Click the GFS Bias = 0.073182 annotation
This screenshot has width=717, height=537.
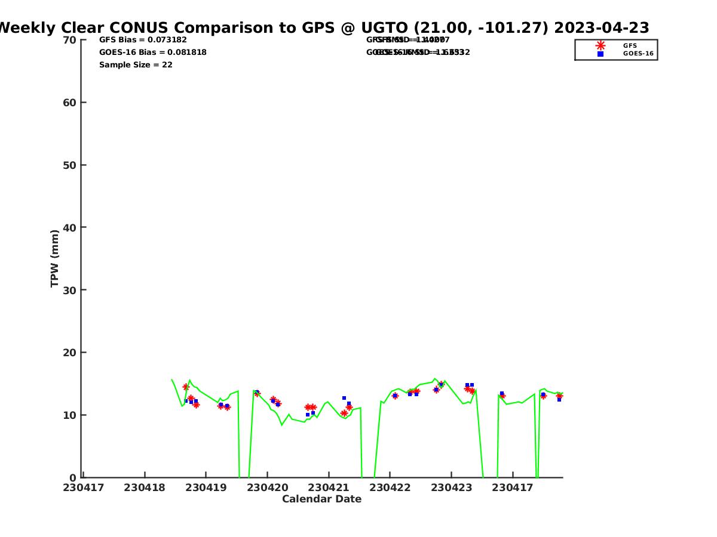pos(143,40)
